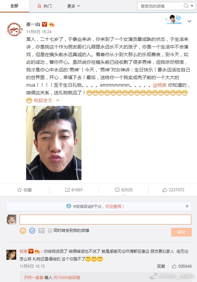Screen dimensions: 197x282
Task: Click the search magnifier icon
Action: point(186,6)
